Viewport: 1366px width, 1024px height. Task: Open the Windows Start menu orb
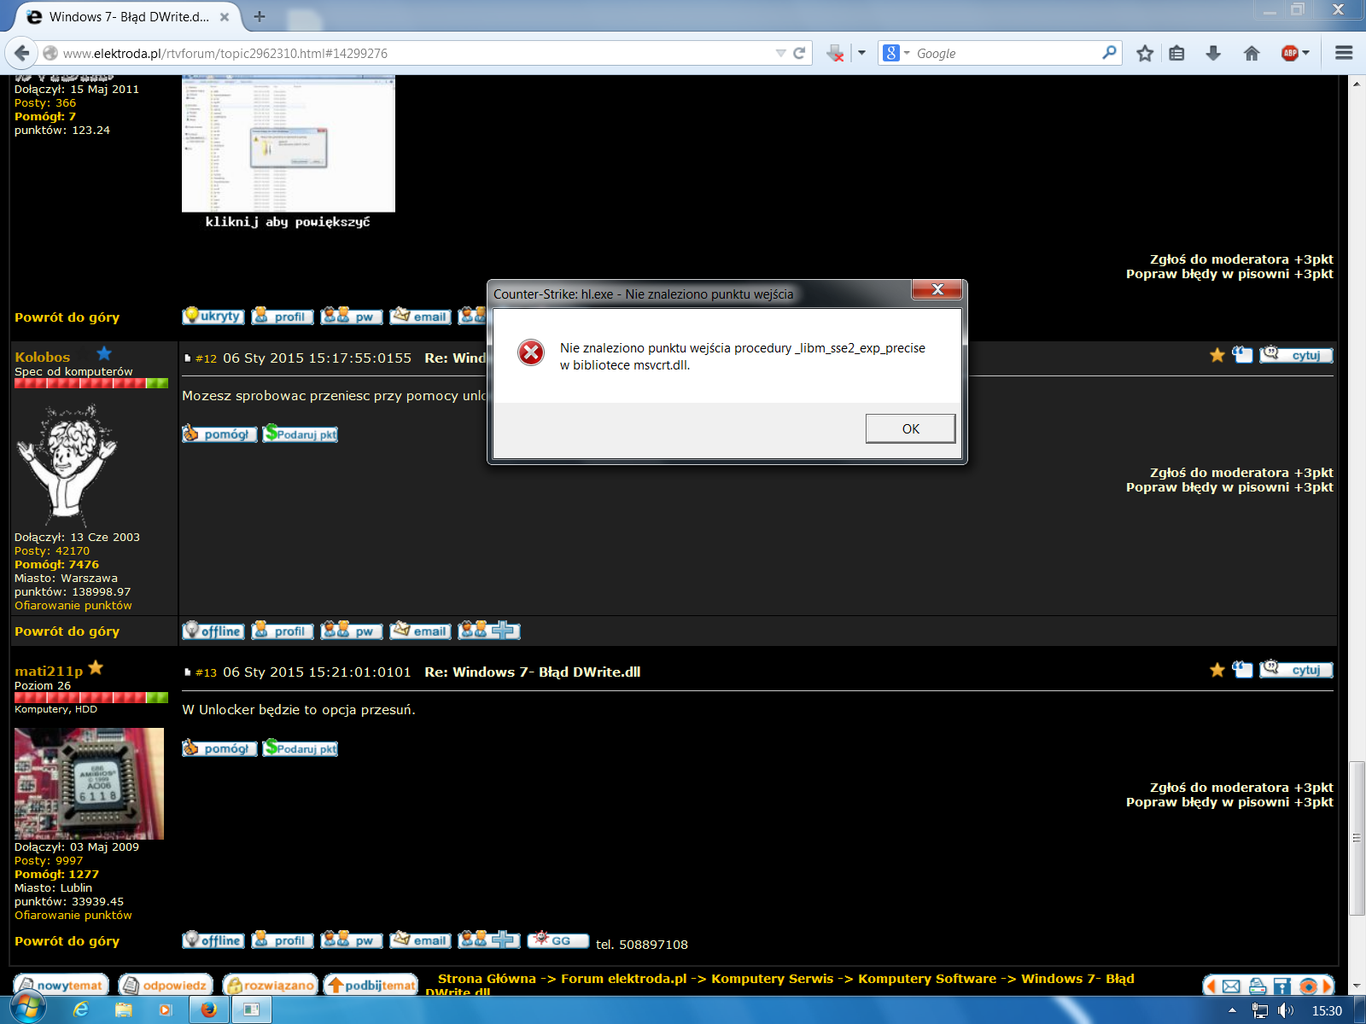tap(26, 1009)
